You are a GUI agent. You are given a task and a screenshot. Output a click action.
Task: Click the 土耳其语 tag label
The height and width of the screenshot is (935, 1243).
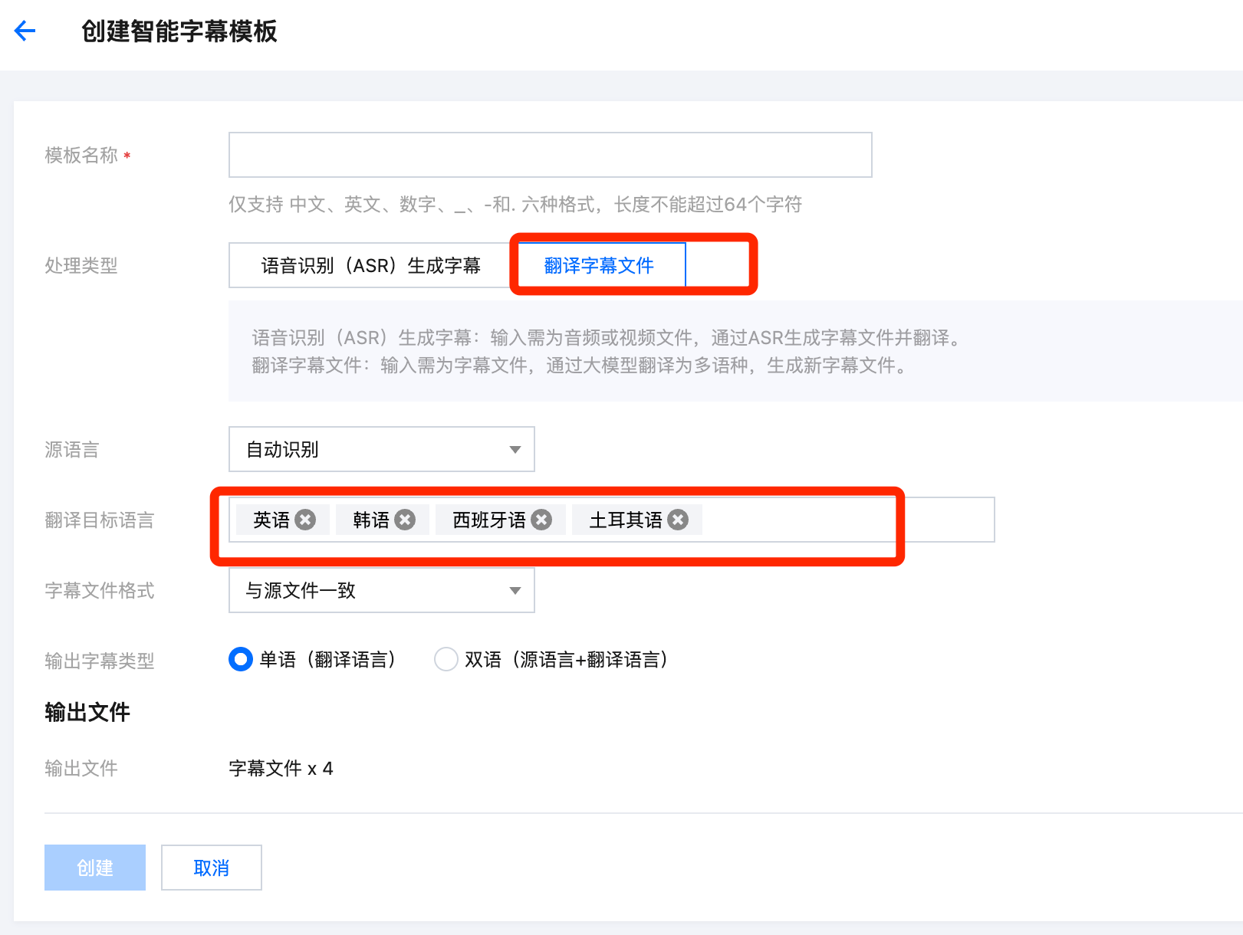point(625,520)
